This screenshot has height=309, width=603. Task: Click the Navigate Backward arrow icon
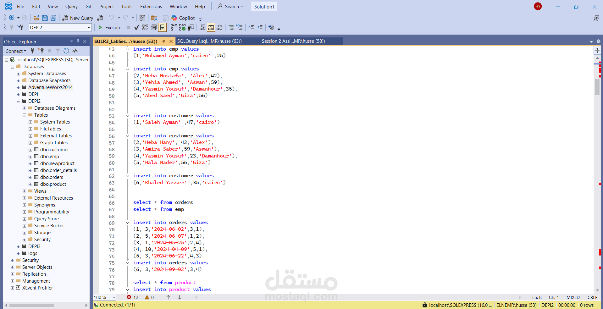click(12, 18)
